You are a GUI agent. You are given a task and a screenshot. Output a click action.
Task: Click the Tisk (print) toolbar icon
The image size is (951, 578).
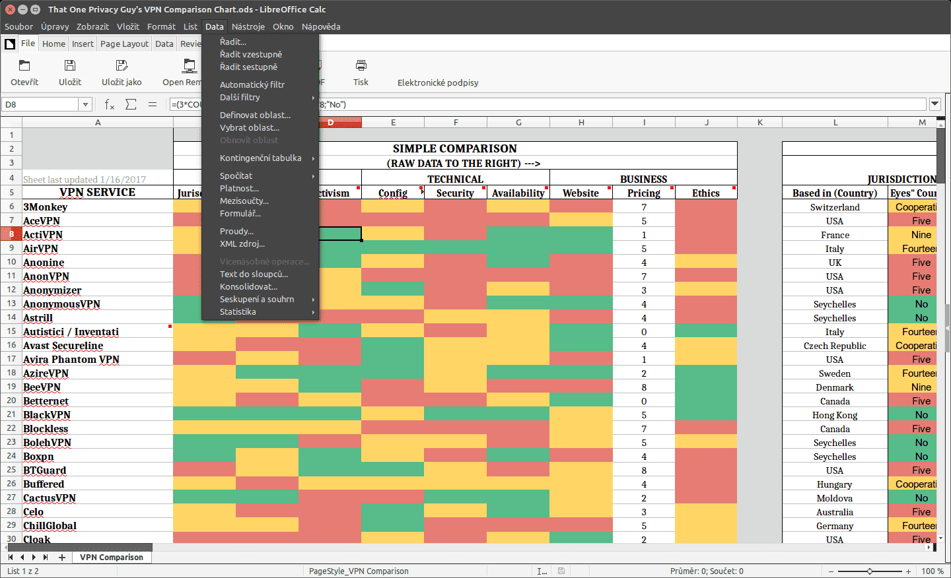click(361, 65)
